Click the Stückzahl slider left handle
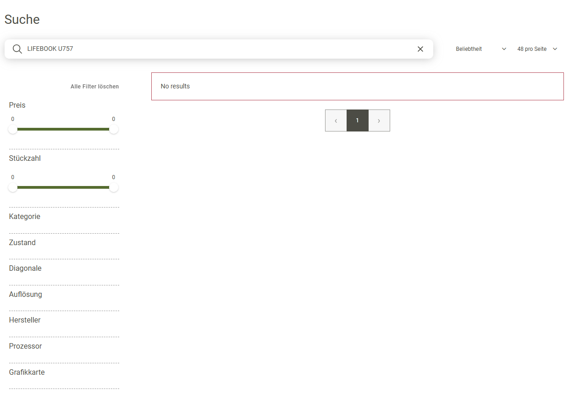 pos(13,187)
